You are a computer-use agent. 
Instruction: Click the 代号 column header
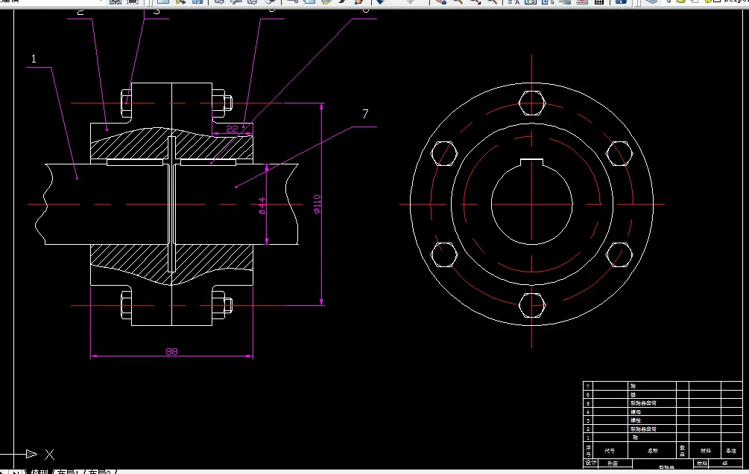point(610,450)
